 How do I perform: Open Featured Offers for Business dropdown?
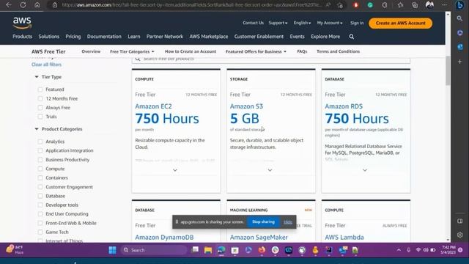click(256, 51)
